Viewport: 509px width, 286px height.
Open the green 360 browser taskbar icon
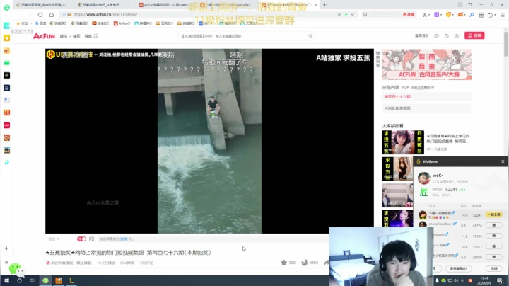click(45, 280)
